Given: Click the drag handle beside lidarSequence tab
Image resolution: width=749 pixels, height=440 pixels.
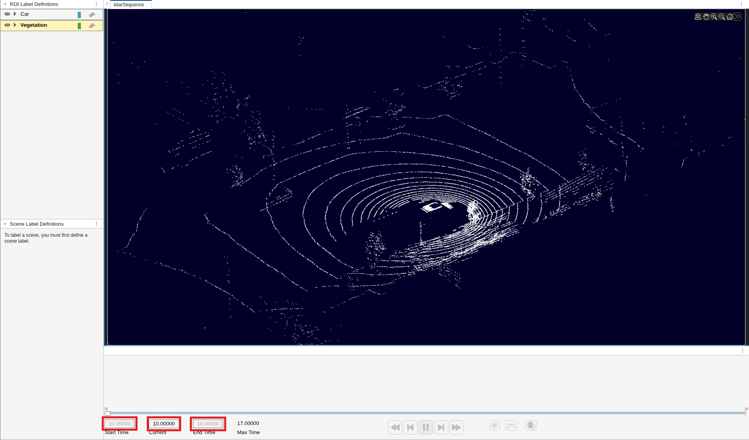Looking at the screenshot, I should 107,4.
